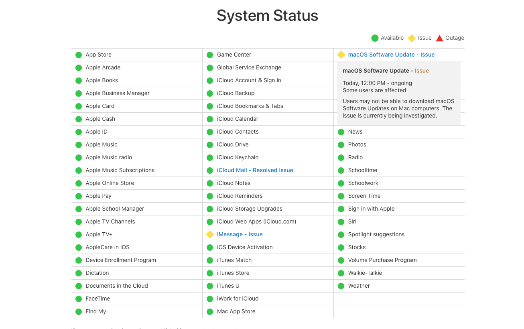
Task: Click the green dot beside Weather
Action: [x=341, y=286]
